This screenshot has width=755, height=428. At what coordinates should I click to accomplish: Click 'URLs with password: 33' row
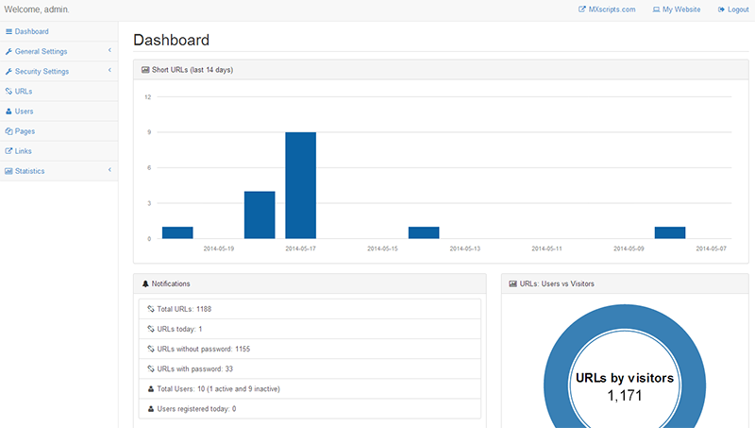[x=310, y=368]
